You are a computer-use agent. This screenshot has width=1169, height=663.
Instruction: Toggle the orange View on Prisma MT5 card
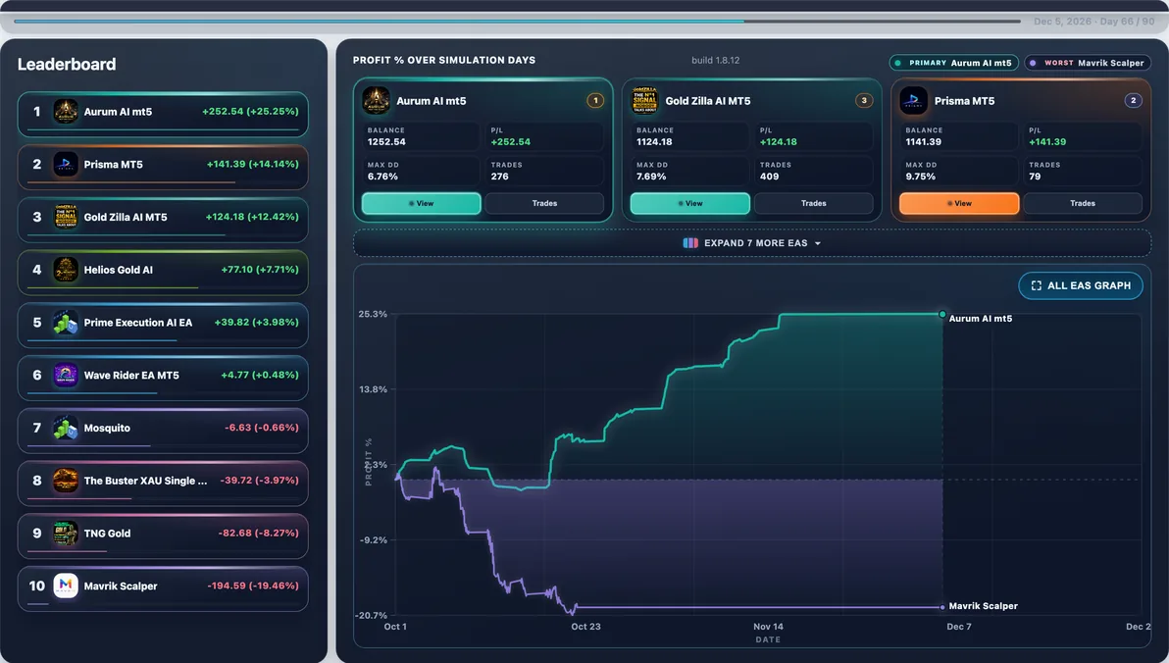(x=959, y=204)
